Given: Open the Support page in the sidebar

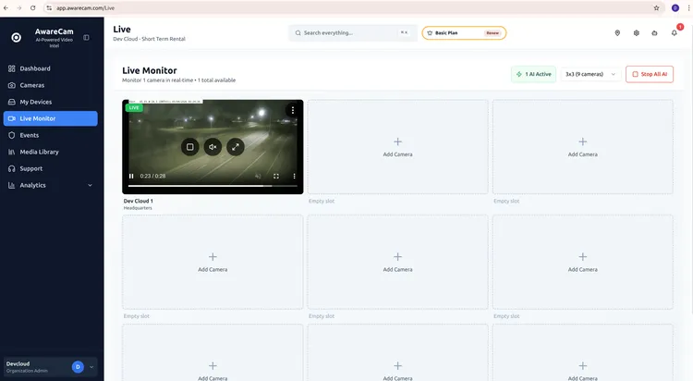Looking at the screenshot, I should 51,168.
